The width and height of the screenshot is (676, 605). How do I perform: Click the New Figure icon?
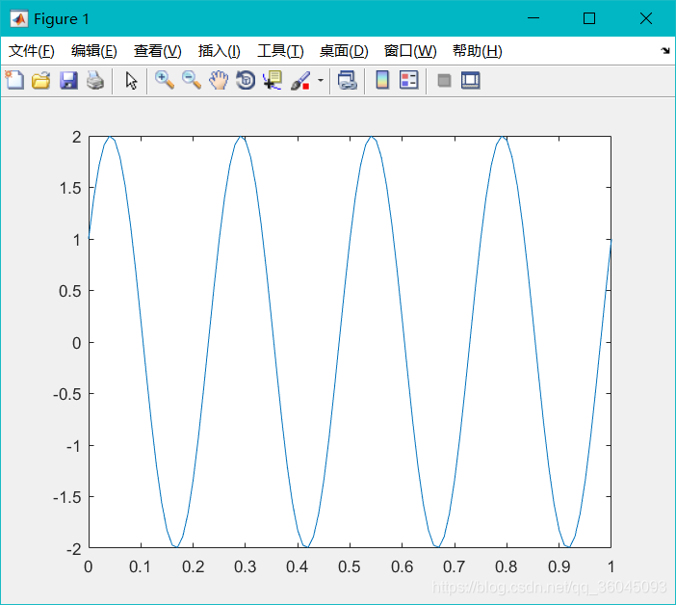pos(14,81)
